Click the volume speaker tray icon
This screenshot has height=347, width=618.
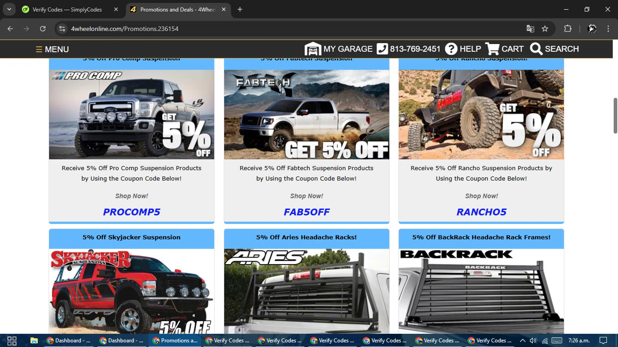533,340
